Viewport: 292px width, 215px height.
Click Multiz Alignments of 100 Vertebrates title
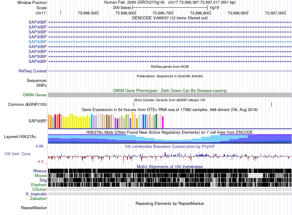[170, 167]
